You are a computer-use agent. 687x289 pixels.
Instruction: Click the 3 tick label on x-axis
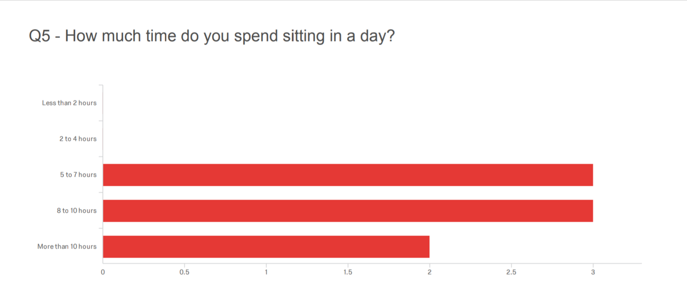coord(593,272)
